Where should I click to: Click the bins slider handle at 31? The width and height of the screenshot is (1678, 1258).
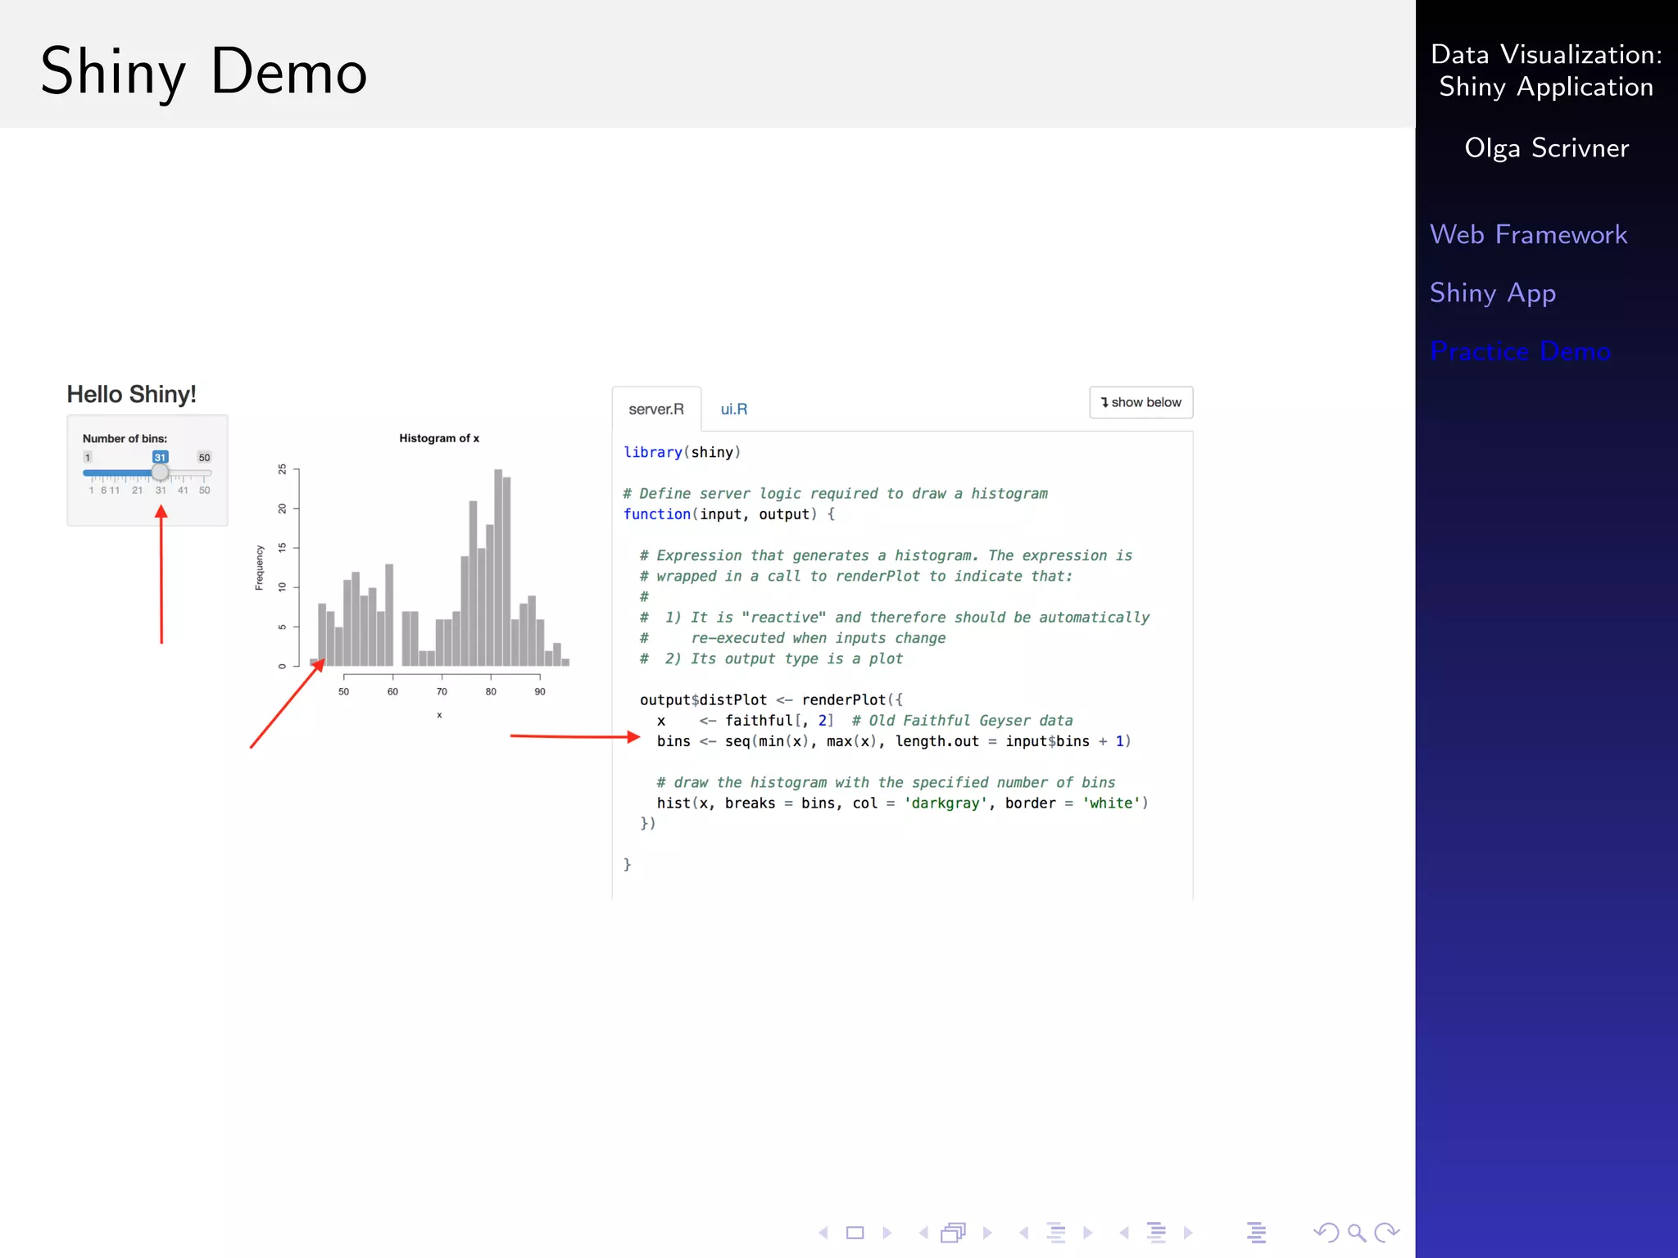161,473
